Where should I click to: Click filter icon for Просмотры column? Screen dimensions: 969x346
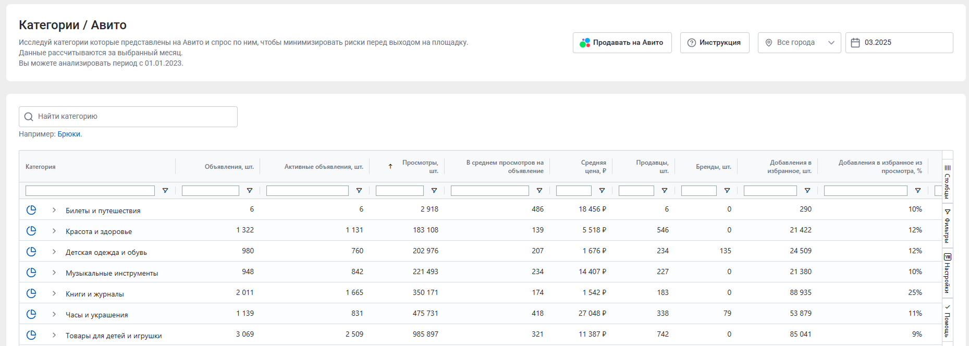point(434,191)
